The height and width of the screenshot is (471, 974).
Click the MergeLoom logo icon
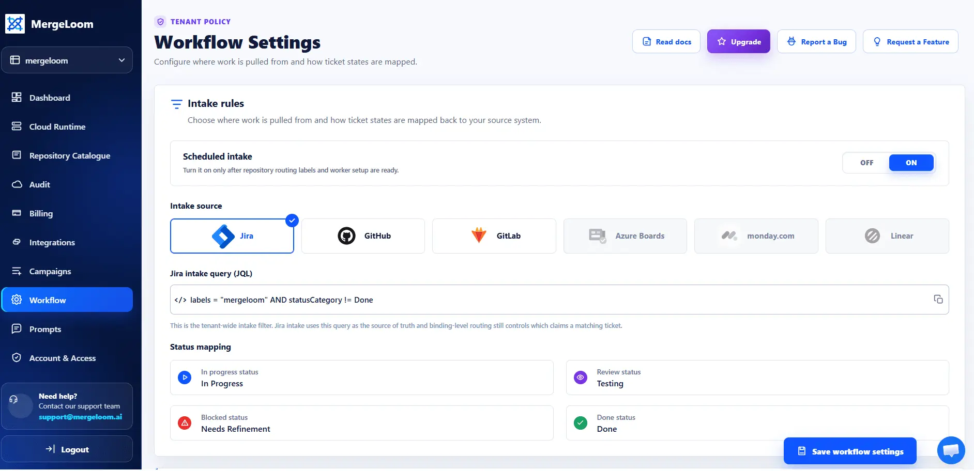click(x=15, y=24)
